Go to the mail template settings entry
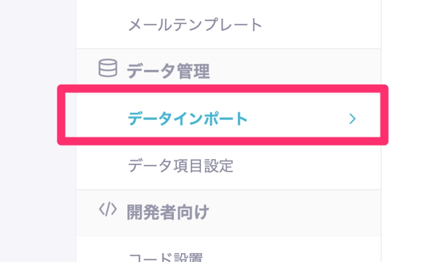437x262 pixels. click(228, 24)
